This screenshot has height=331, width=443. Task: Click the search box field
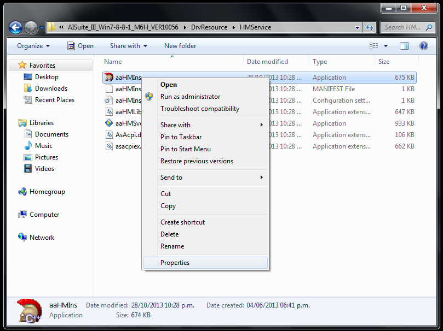pos(401,27)
